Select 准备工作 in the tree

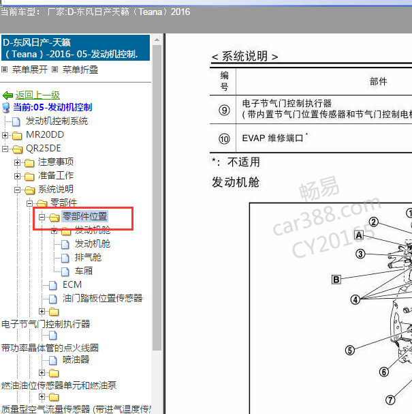pyautogui.click(x=56, y=175)
